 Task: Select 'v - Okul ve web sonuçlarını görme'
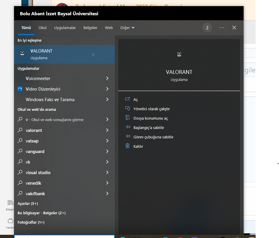[x=64, y=119]
